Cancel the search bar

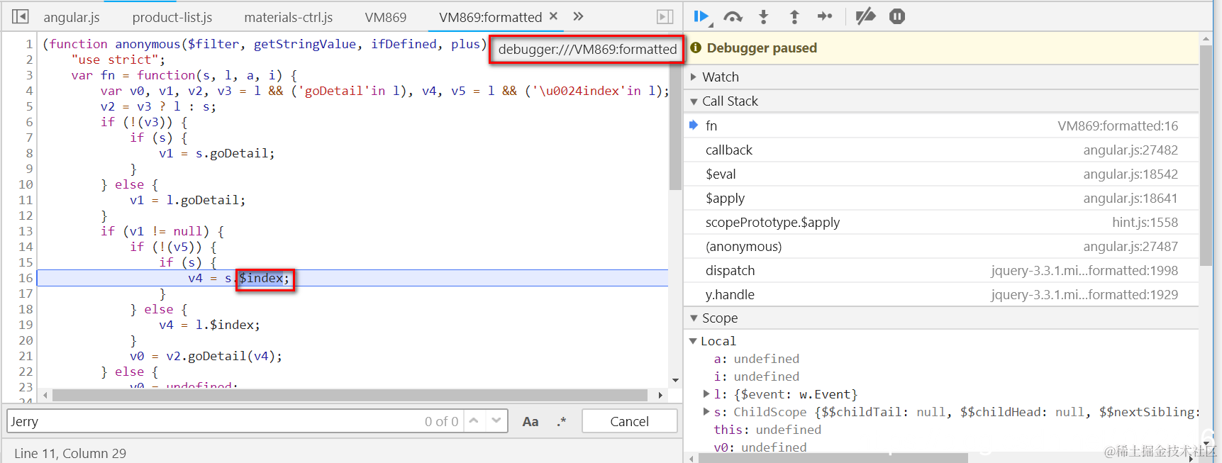[629, 421]
